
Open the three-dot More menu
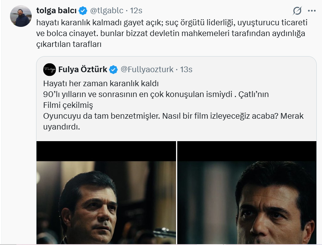[x=312, y=10]
